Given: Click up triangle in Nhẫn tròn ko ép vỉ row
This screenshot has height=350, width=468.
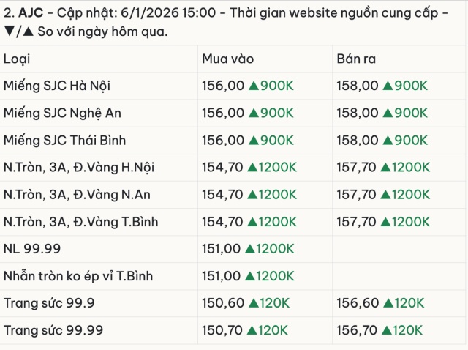Looking at the screenshot, I should 250,276.
